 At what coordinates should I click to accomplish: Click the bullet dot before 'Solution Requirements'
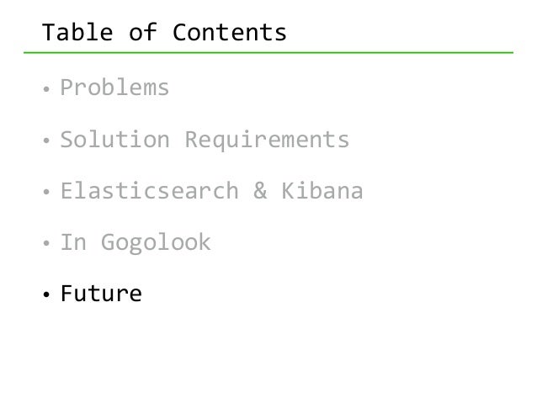tap(47, 141)
